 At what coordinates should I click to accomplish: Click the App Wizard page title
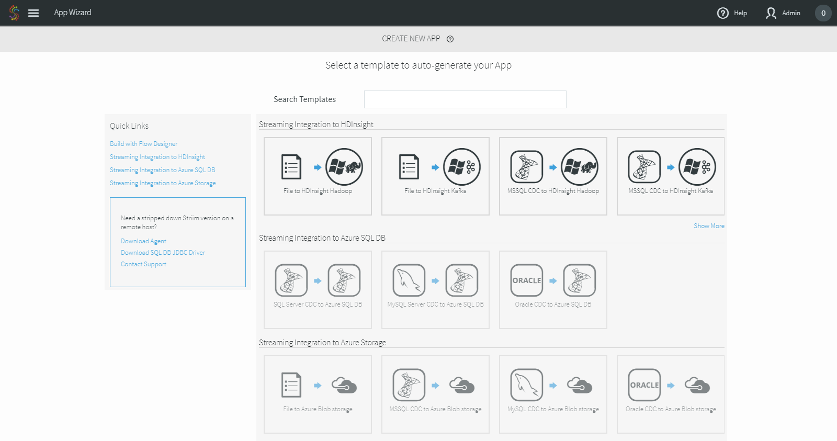[x=73, y=13]
